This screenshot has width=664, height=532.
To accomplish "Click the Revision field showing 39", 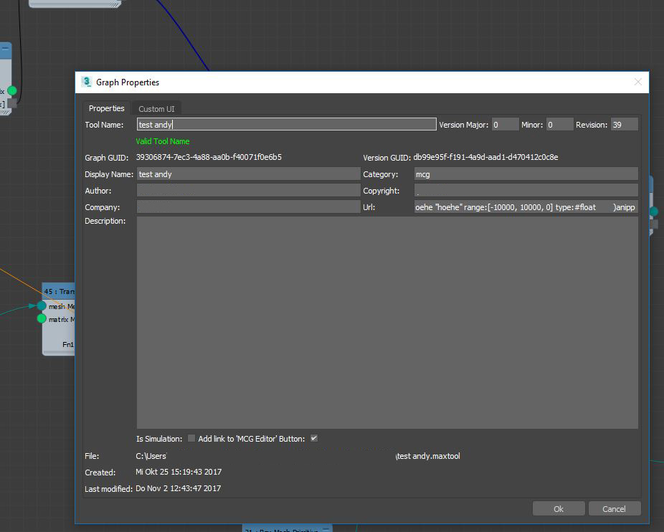I will pos(623,123).
